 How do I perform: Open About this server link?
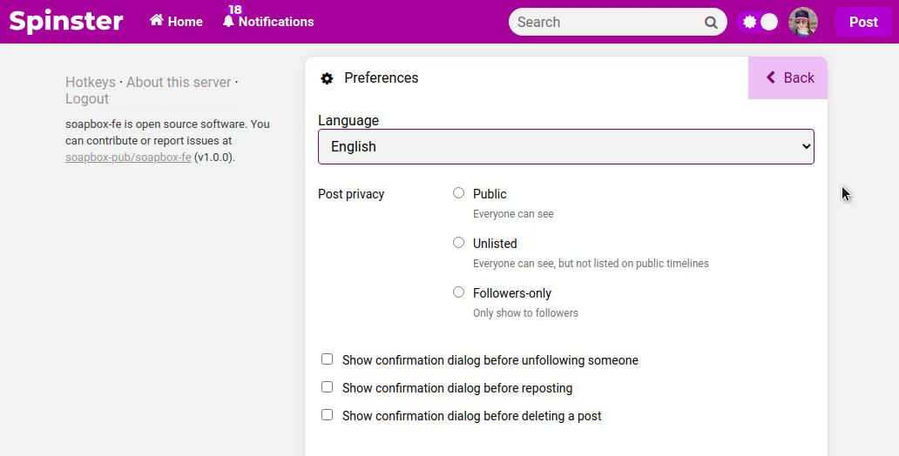[x=179, y=83]
